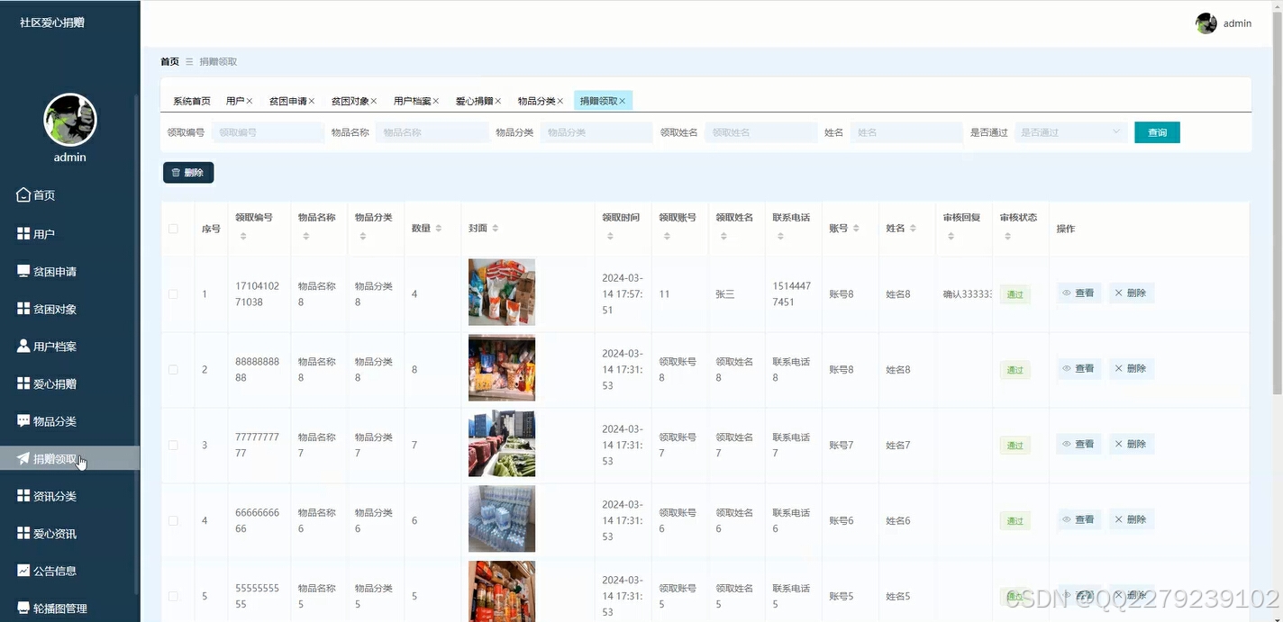This screenshot has width=1283, height=622.
Task: Check the select-all checkbox in table header
Action: coord(175,228)
